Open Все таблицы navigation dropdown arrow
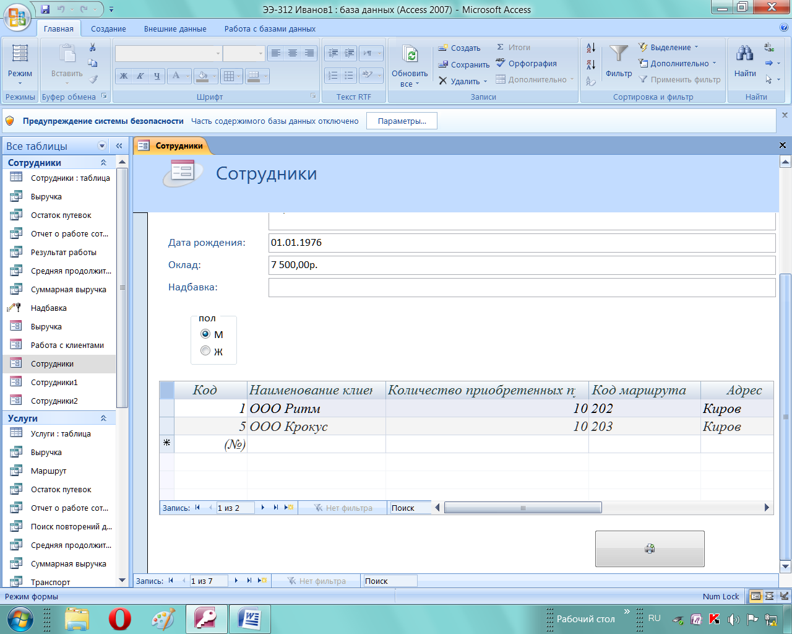The image size is (792, 634). pos(102,145)
